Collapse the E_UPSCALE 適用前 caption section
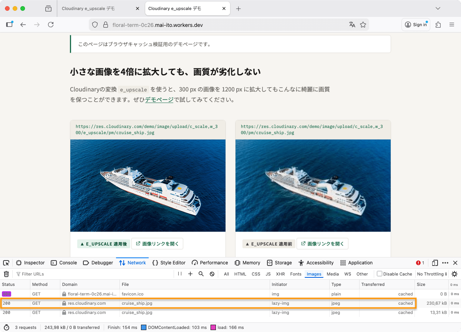Screen dimensions: 461x332 click(269, 243)
